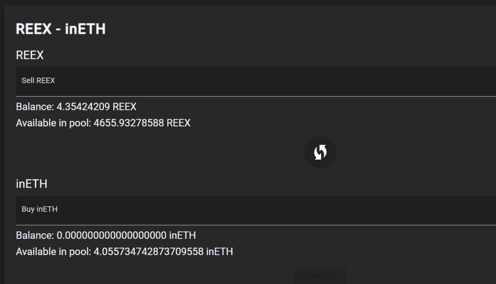
Task: Select the REEX pool amount 4655.93278588
Action: (129, 123)
